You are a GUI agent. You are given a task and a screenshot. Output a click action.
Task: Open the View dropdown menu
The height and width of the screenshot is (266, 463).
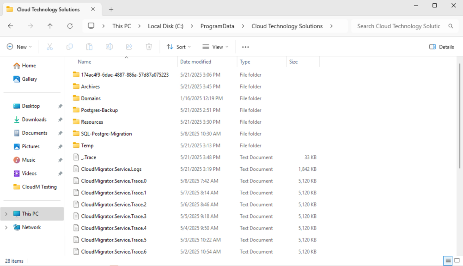pos(215,47)
